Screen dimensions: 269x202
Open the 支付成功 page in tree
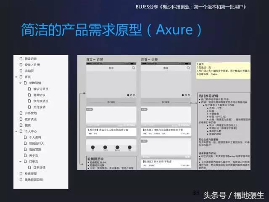click(40, 107)
